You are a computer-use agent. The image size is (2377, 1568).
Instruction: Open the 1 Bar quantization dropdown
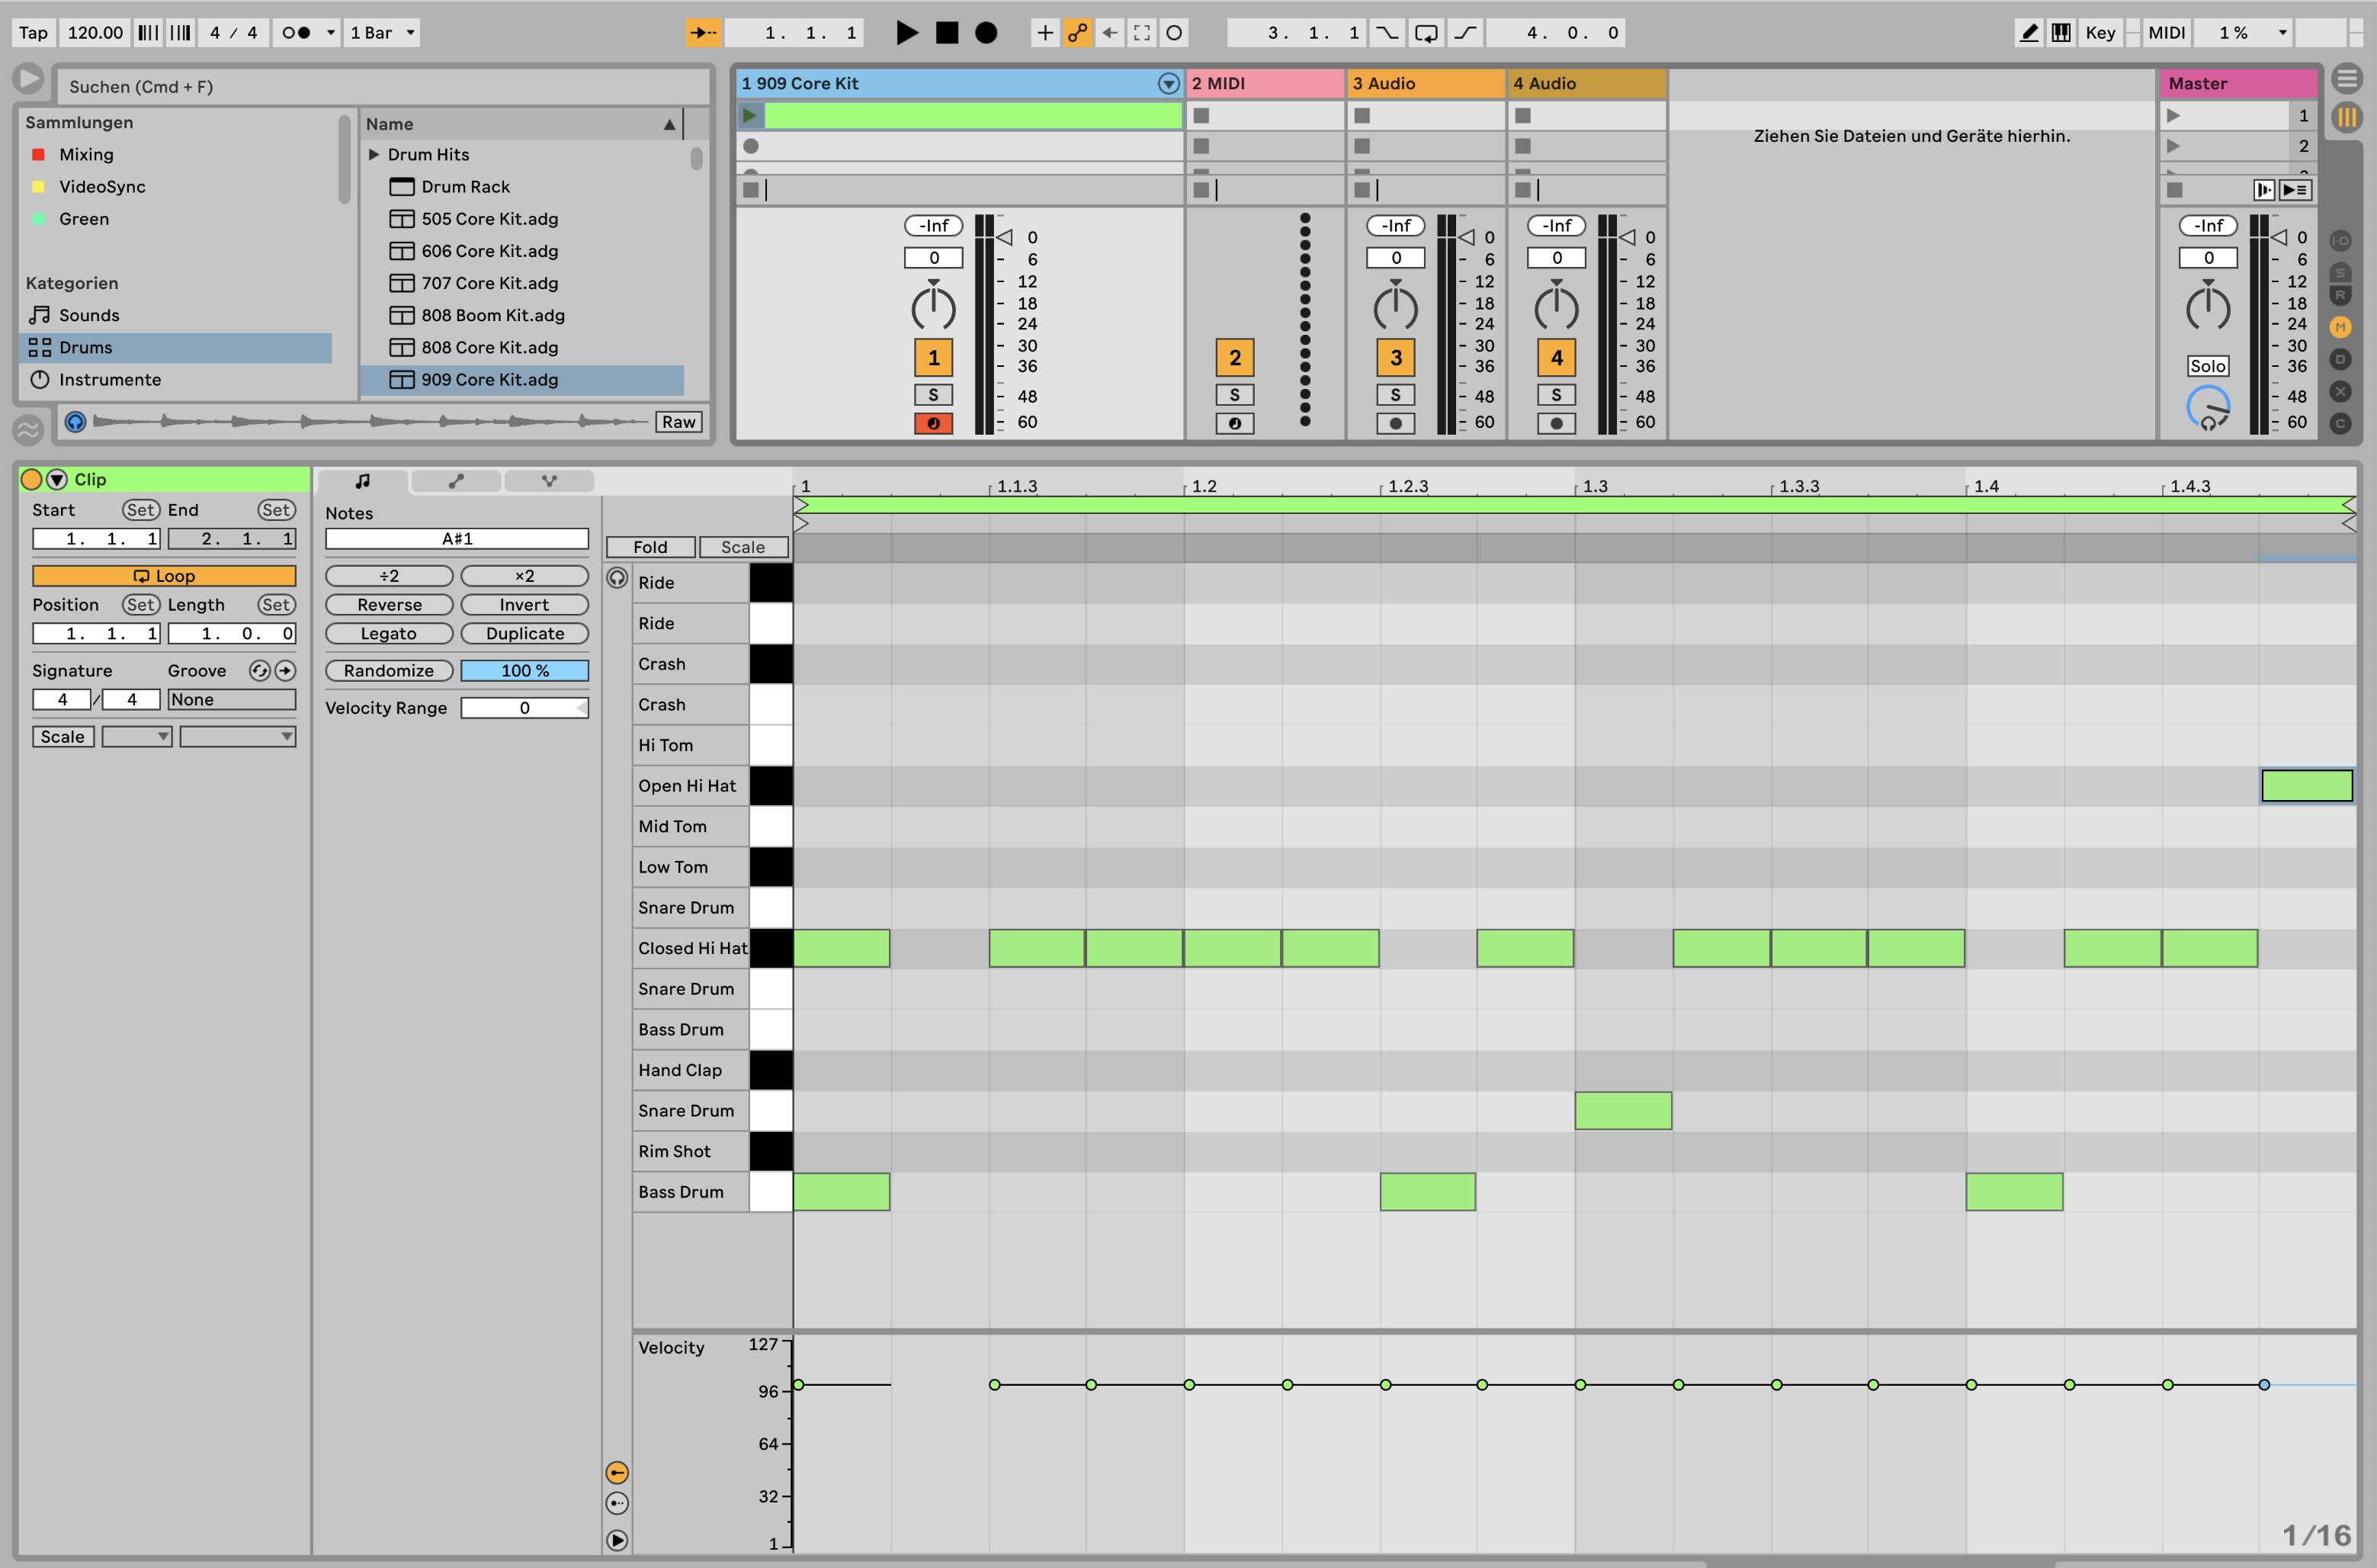[x=382, y=33]
